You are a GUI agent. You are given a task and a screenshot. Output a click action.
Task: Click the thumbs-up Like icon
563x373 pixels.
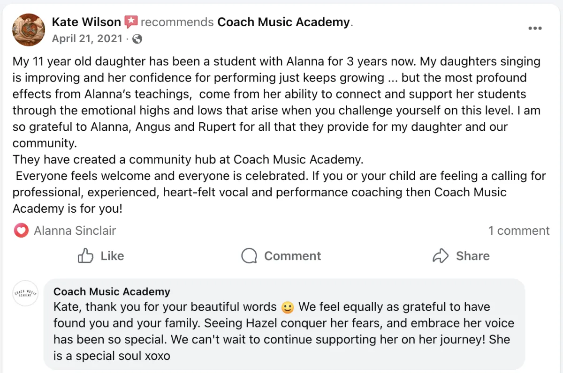(85, 256)
